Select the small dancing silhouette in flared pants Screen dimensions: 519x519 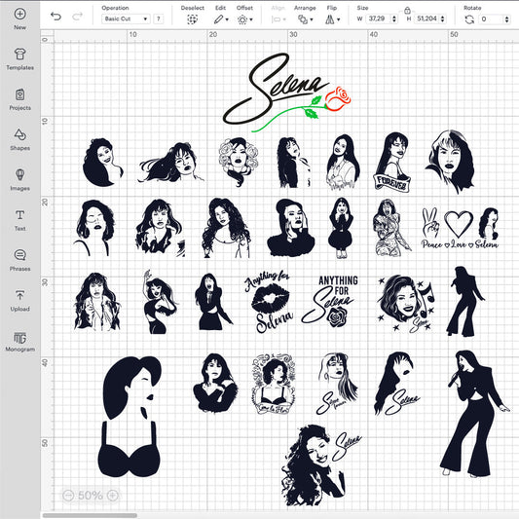point(465,301)
